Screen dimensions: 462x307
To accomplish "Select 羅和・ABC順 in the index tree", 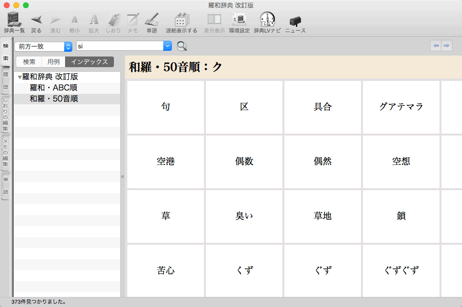I will (x=54, y=88).
